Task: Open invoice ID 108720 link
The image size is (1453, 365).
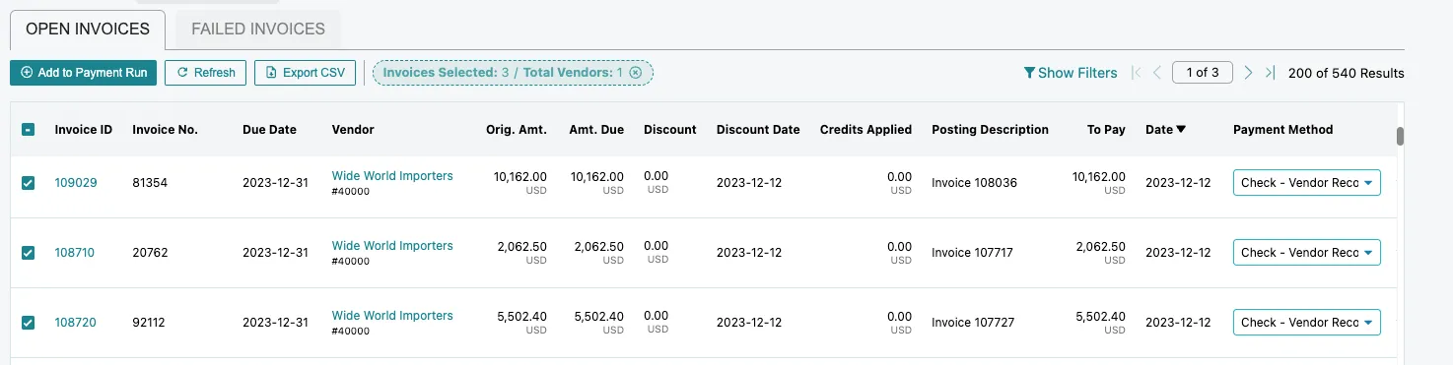Action: click(76, 323)
